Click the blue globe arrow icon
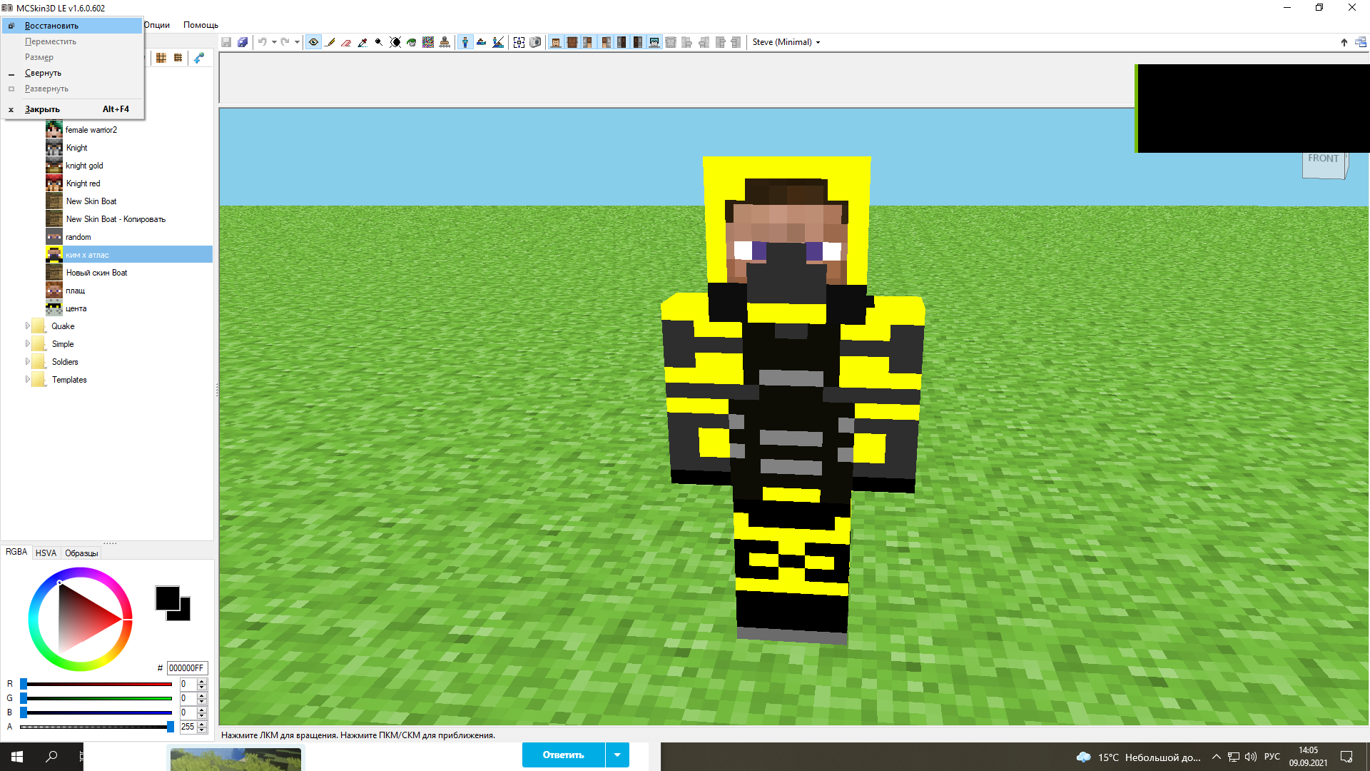1370x771 pixels. point(199,58)
